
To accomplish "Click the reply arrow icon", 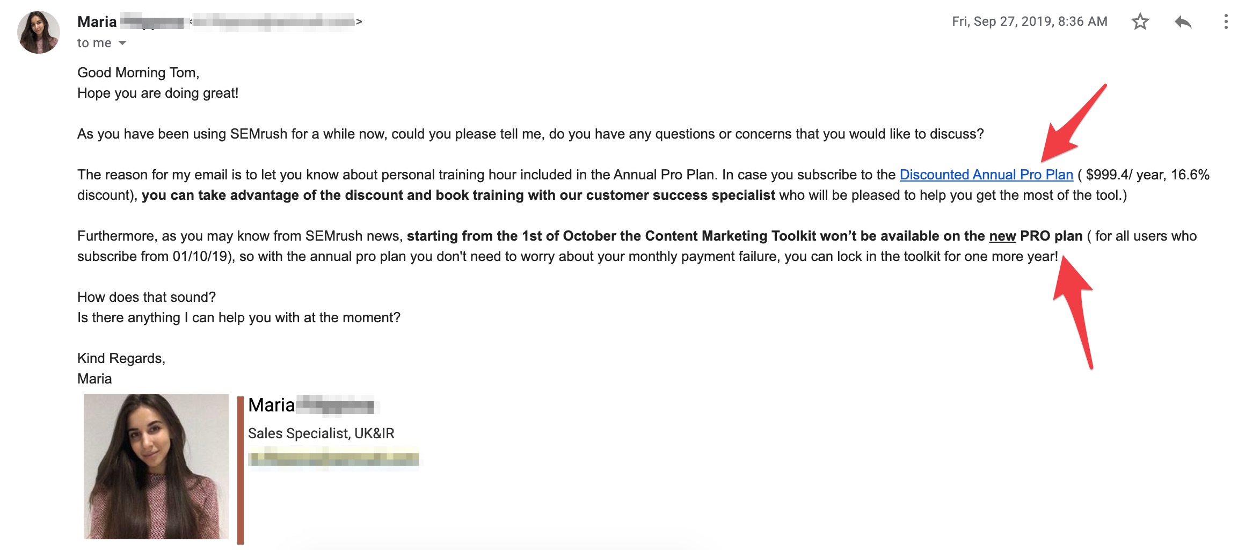I will 1183,22.
